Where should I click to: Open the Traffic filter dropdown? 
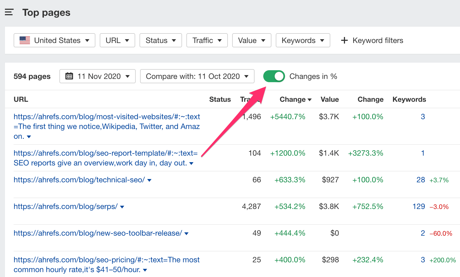tap(207, 40)
